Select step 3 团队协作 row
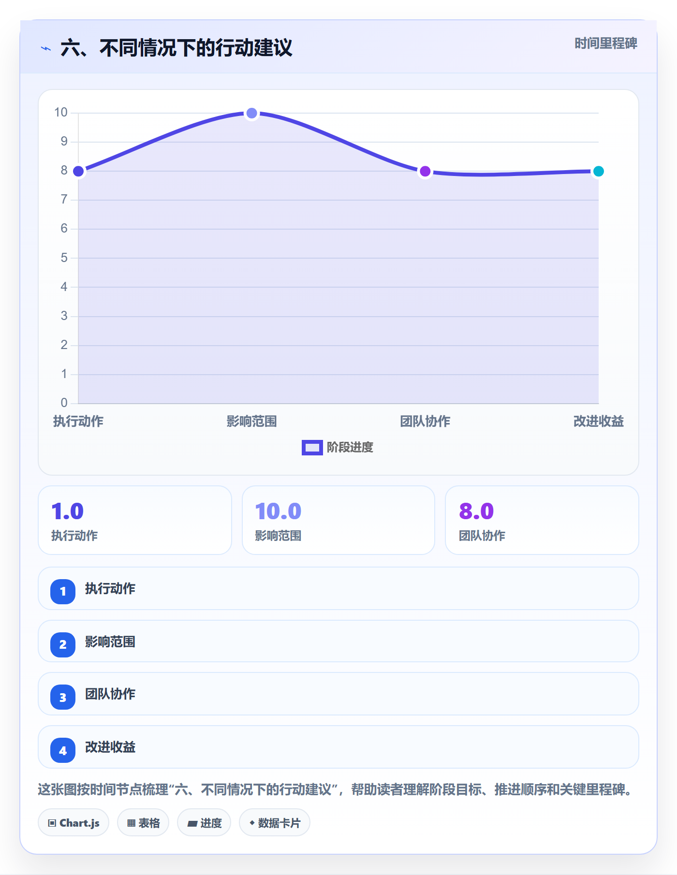 click(x=338, y=694)
